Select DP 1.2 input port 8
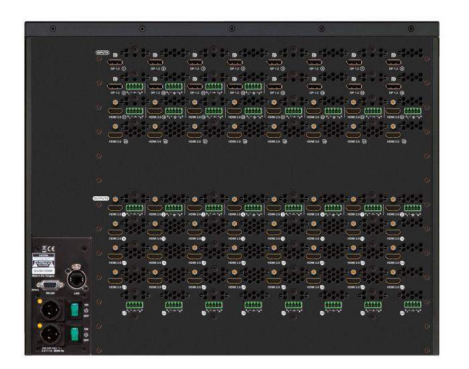This screenshot has width=469, height=369. [393, 62]
